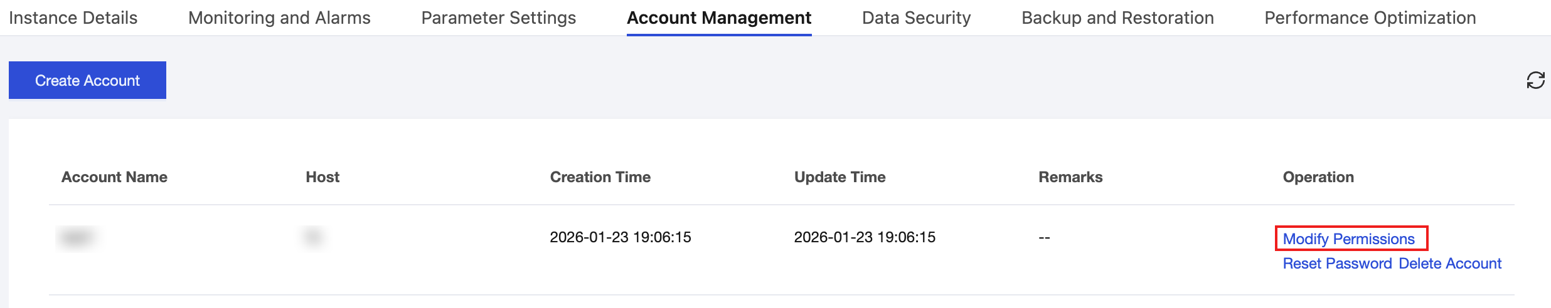Image resolution: width=1551 pixels, height=308 pixels.
Task: Click the Delete Account link
Action: 1450,264
